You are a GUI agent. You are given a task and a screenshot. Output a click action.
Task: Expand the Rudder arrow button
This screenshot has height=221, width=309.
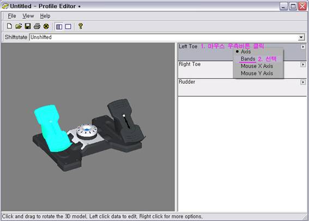click(x=303, y=82)
